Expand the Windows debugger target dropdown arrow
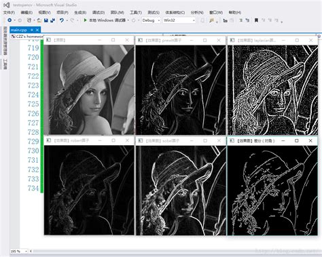Image resolution: width=322 pixels, height=257 pixels. (128, 20)
